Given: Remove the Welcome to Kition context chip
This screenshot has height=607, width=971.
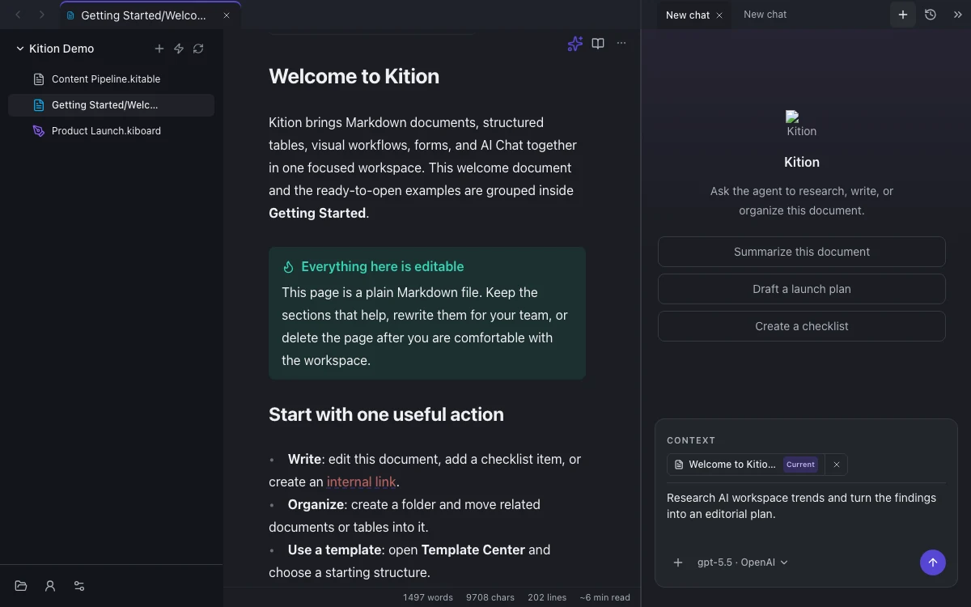Looking at the screenshot, I should pyautogui.click(x=837, y=465).
